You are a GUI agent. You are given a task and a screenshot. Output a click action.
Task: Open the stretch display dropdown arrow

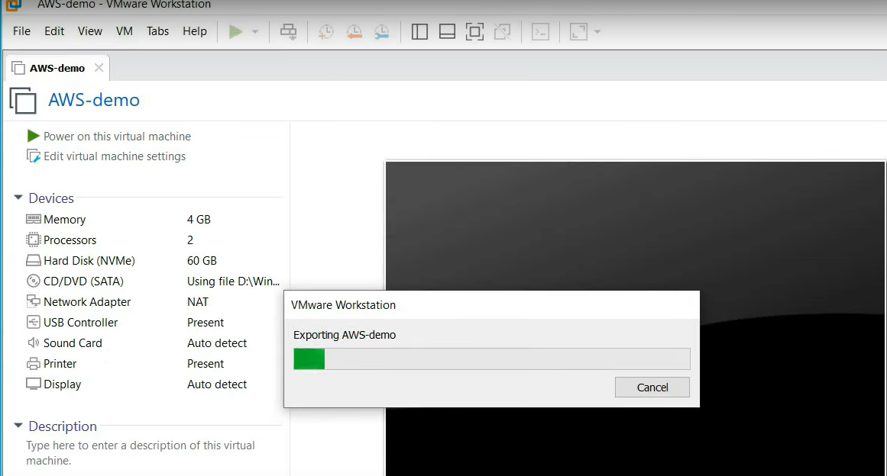pyautogui.click(x=597, y=31)
